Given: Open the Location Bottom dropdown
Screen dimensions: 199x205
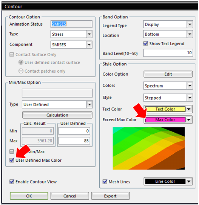Looking at the screenshot, I should coord(190,34).
